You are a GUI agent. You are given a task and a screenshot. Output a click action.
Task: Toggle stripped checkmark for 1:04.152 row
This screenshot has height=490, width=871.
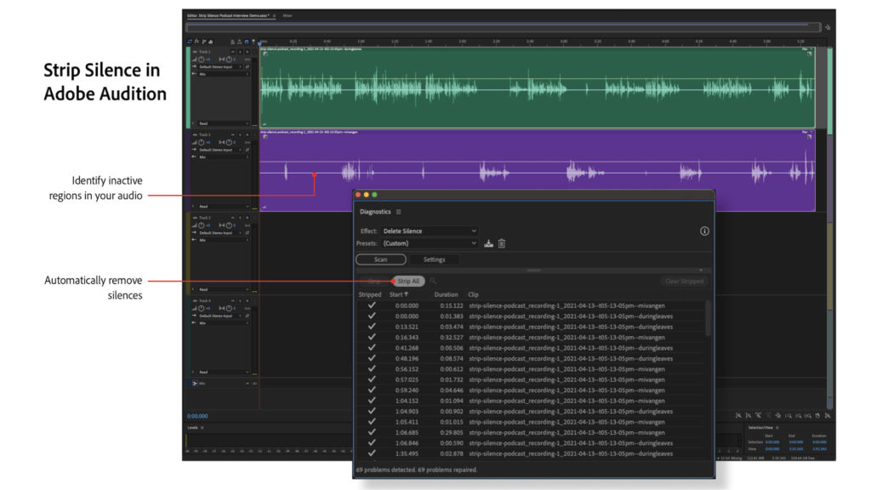click(372, 401)
